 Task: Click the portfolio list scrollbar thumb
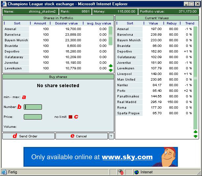click(x=111, y=36)
